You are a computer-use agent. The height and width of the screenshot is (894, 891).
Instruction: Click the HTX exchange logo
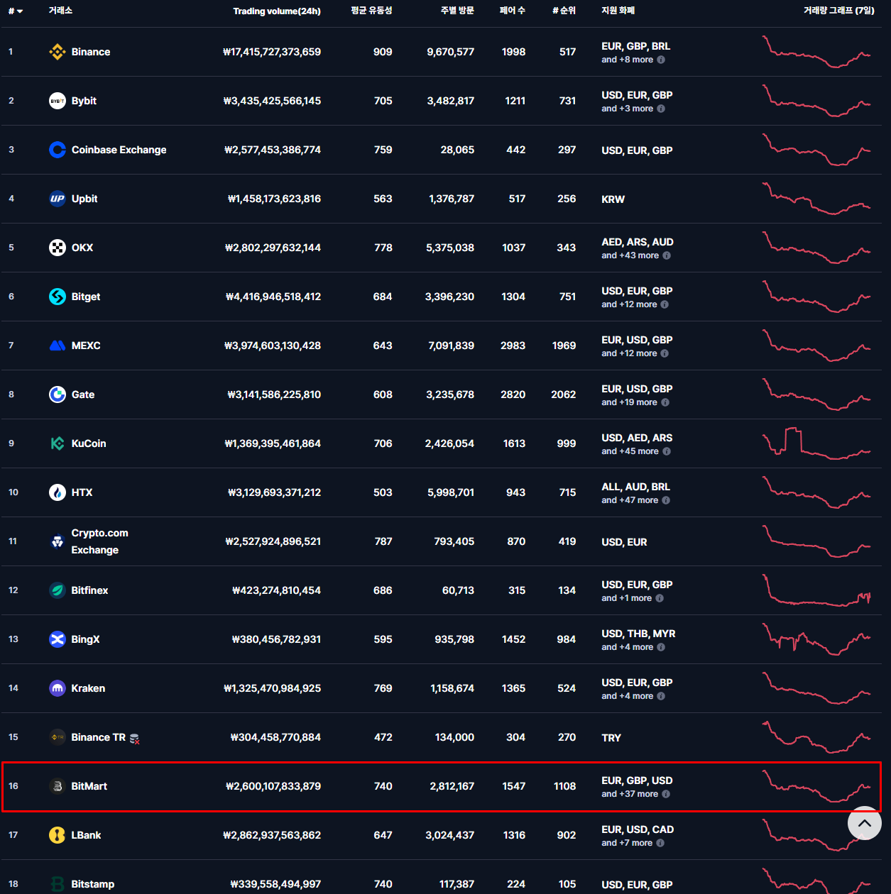coord(58,492)
